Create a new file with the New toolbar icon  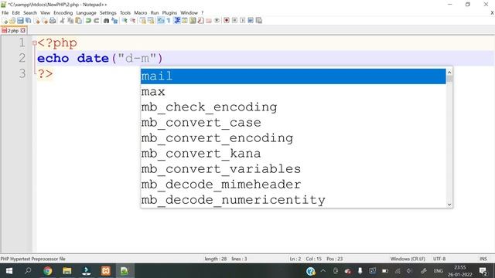(x=5, y=21)
